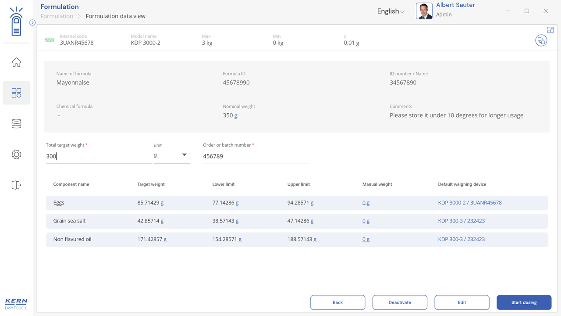Expand sidebar with the arrow chevron

pos(32,22)
